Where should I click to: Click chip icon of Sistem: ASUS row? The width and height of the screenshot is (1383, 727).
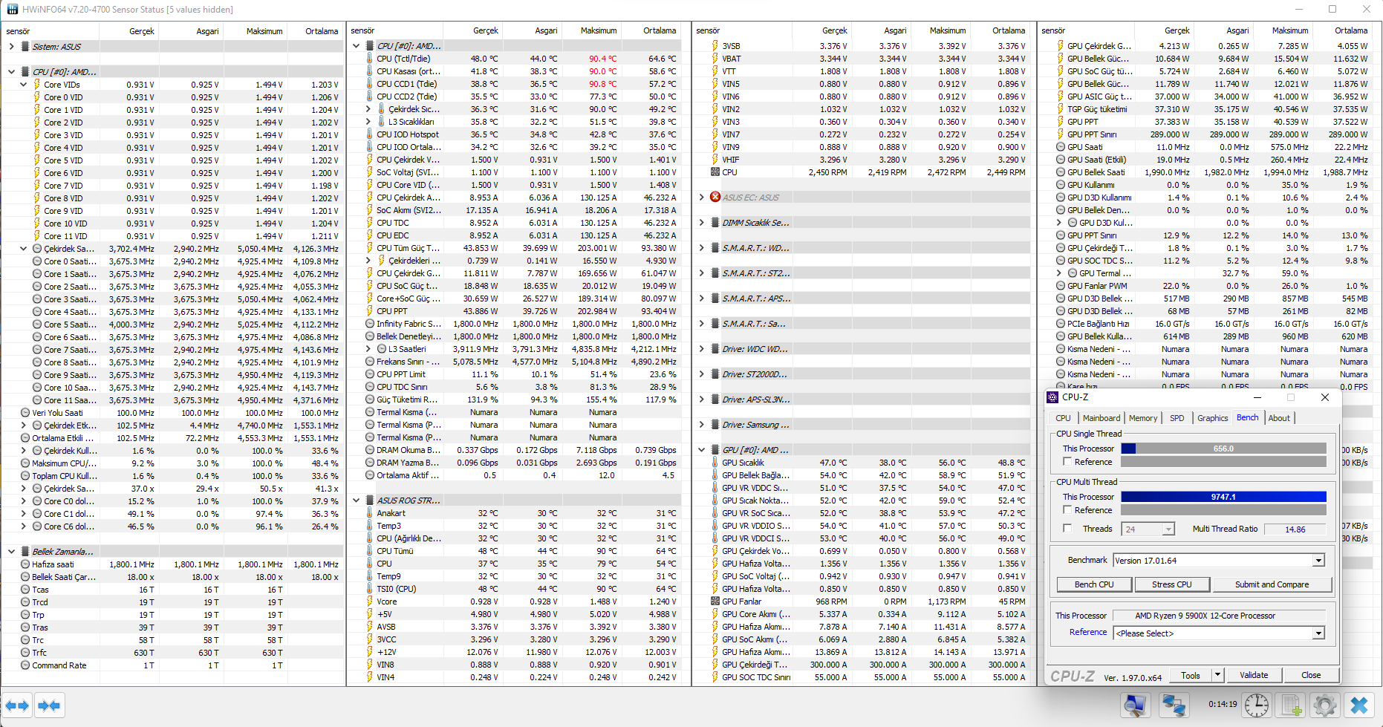pos(25,46)
